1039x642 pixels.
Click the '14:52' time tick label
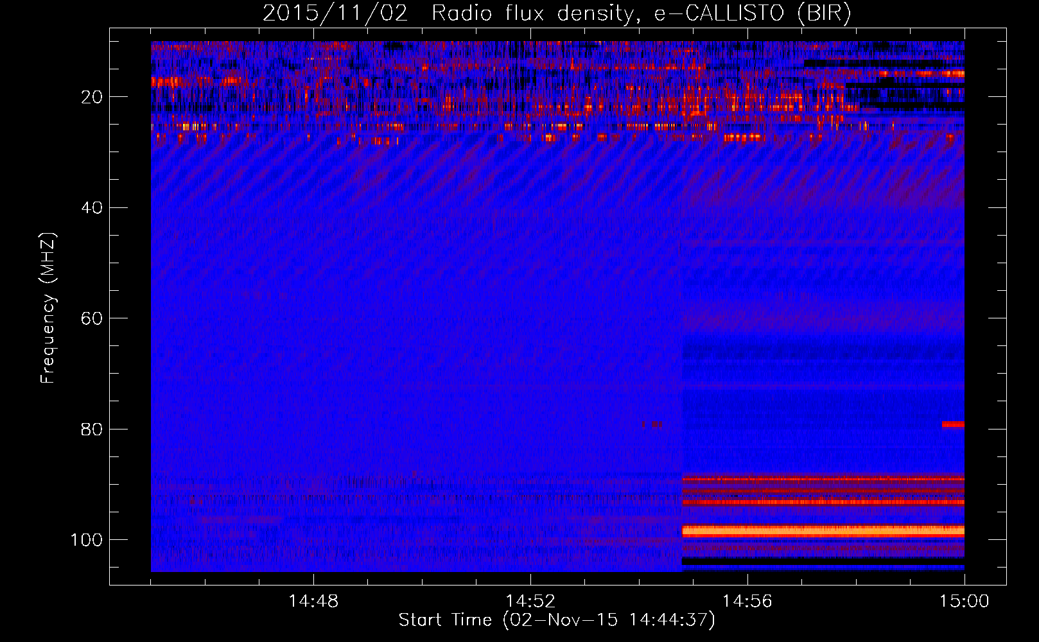click(530, 602)
